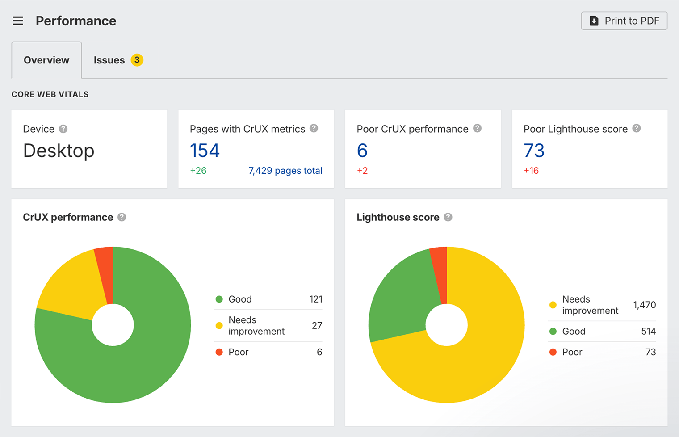The height and width of the screenshot is (437, 679).
Task: Switch to the Issues tab
Action: point(109,60)
